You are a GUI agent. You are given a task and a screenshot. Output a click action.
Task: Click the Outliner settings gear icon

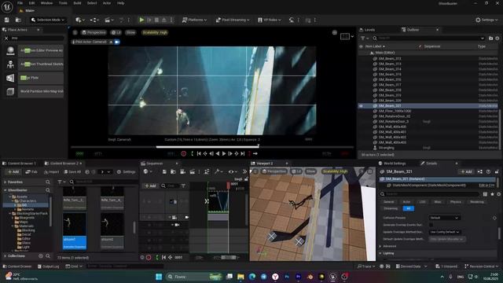[497, 39]
